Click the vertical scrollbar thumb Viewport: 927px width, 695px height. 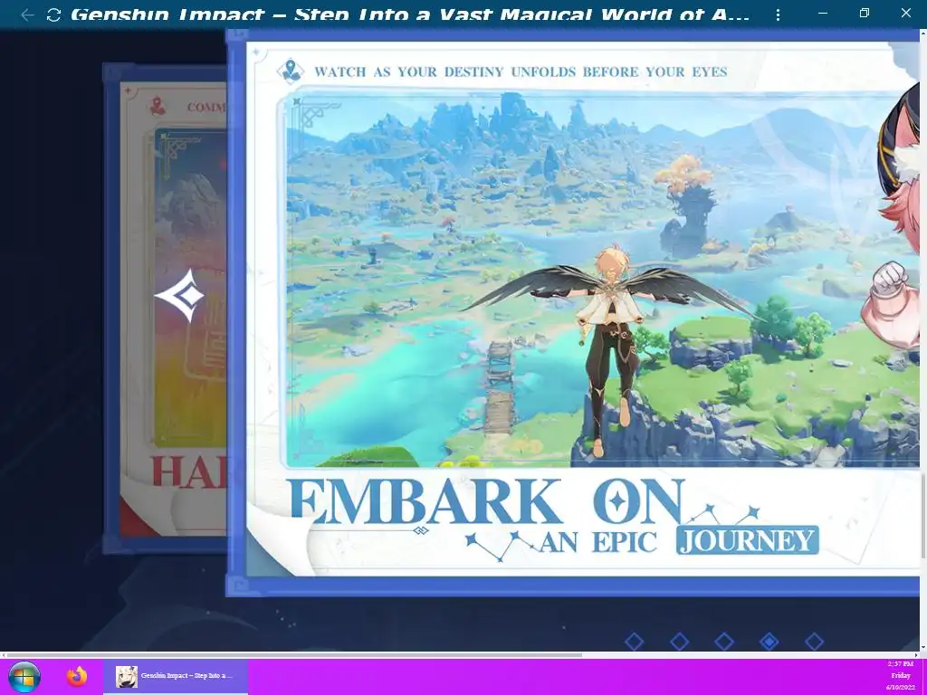click(x=922, y=515)
